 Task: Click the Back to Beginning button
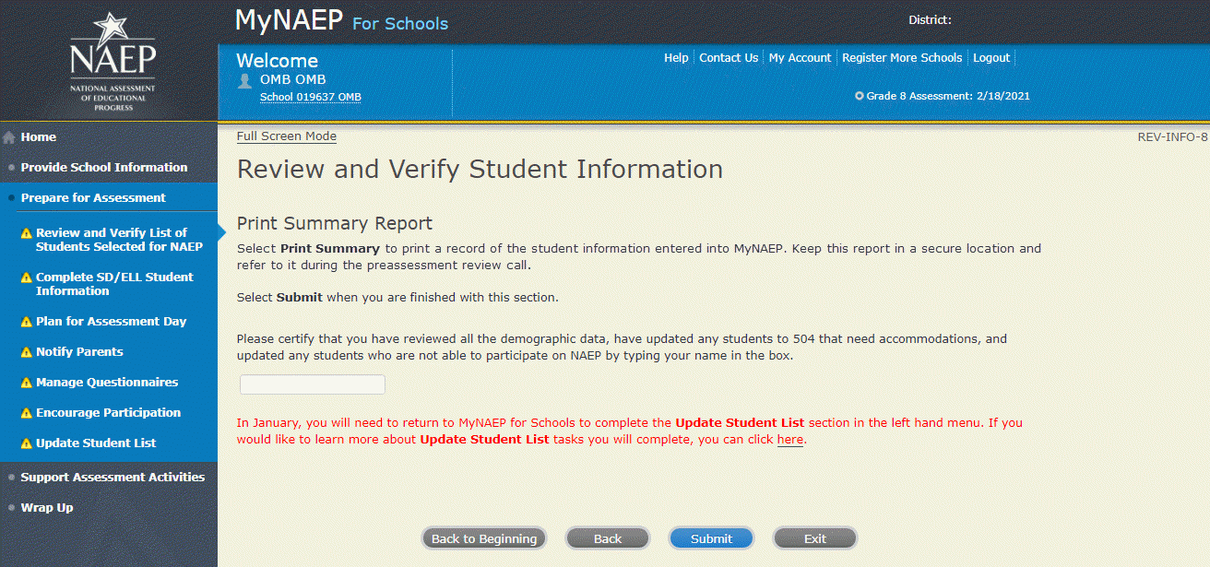(483, 538)
